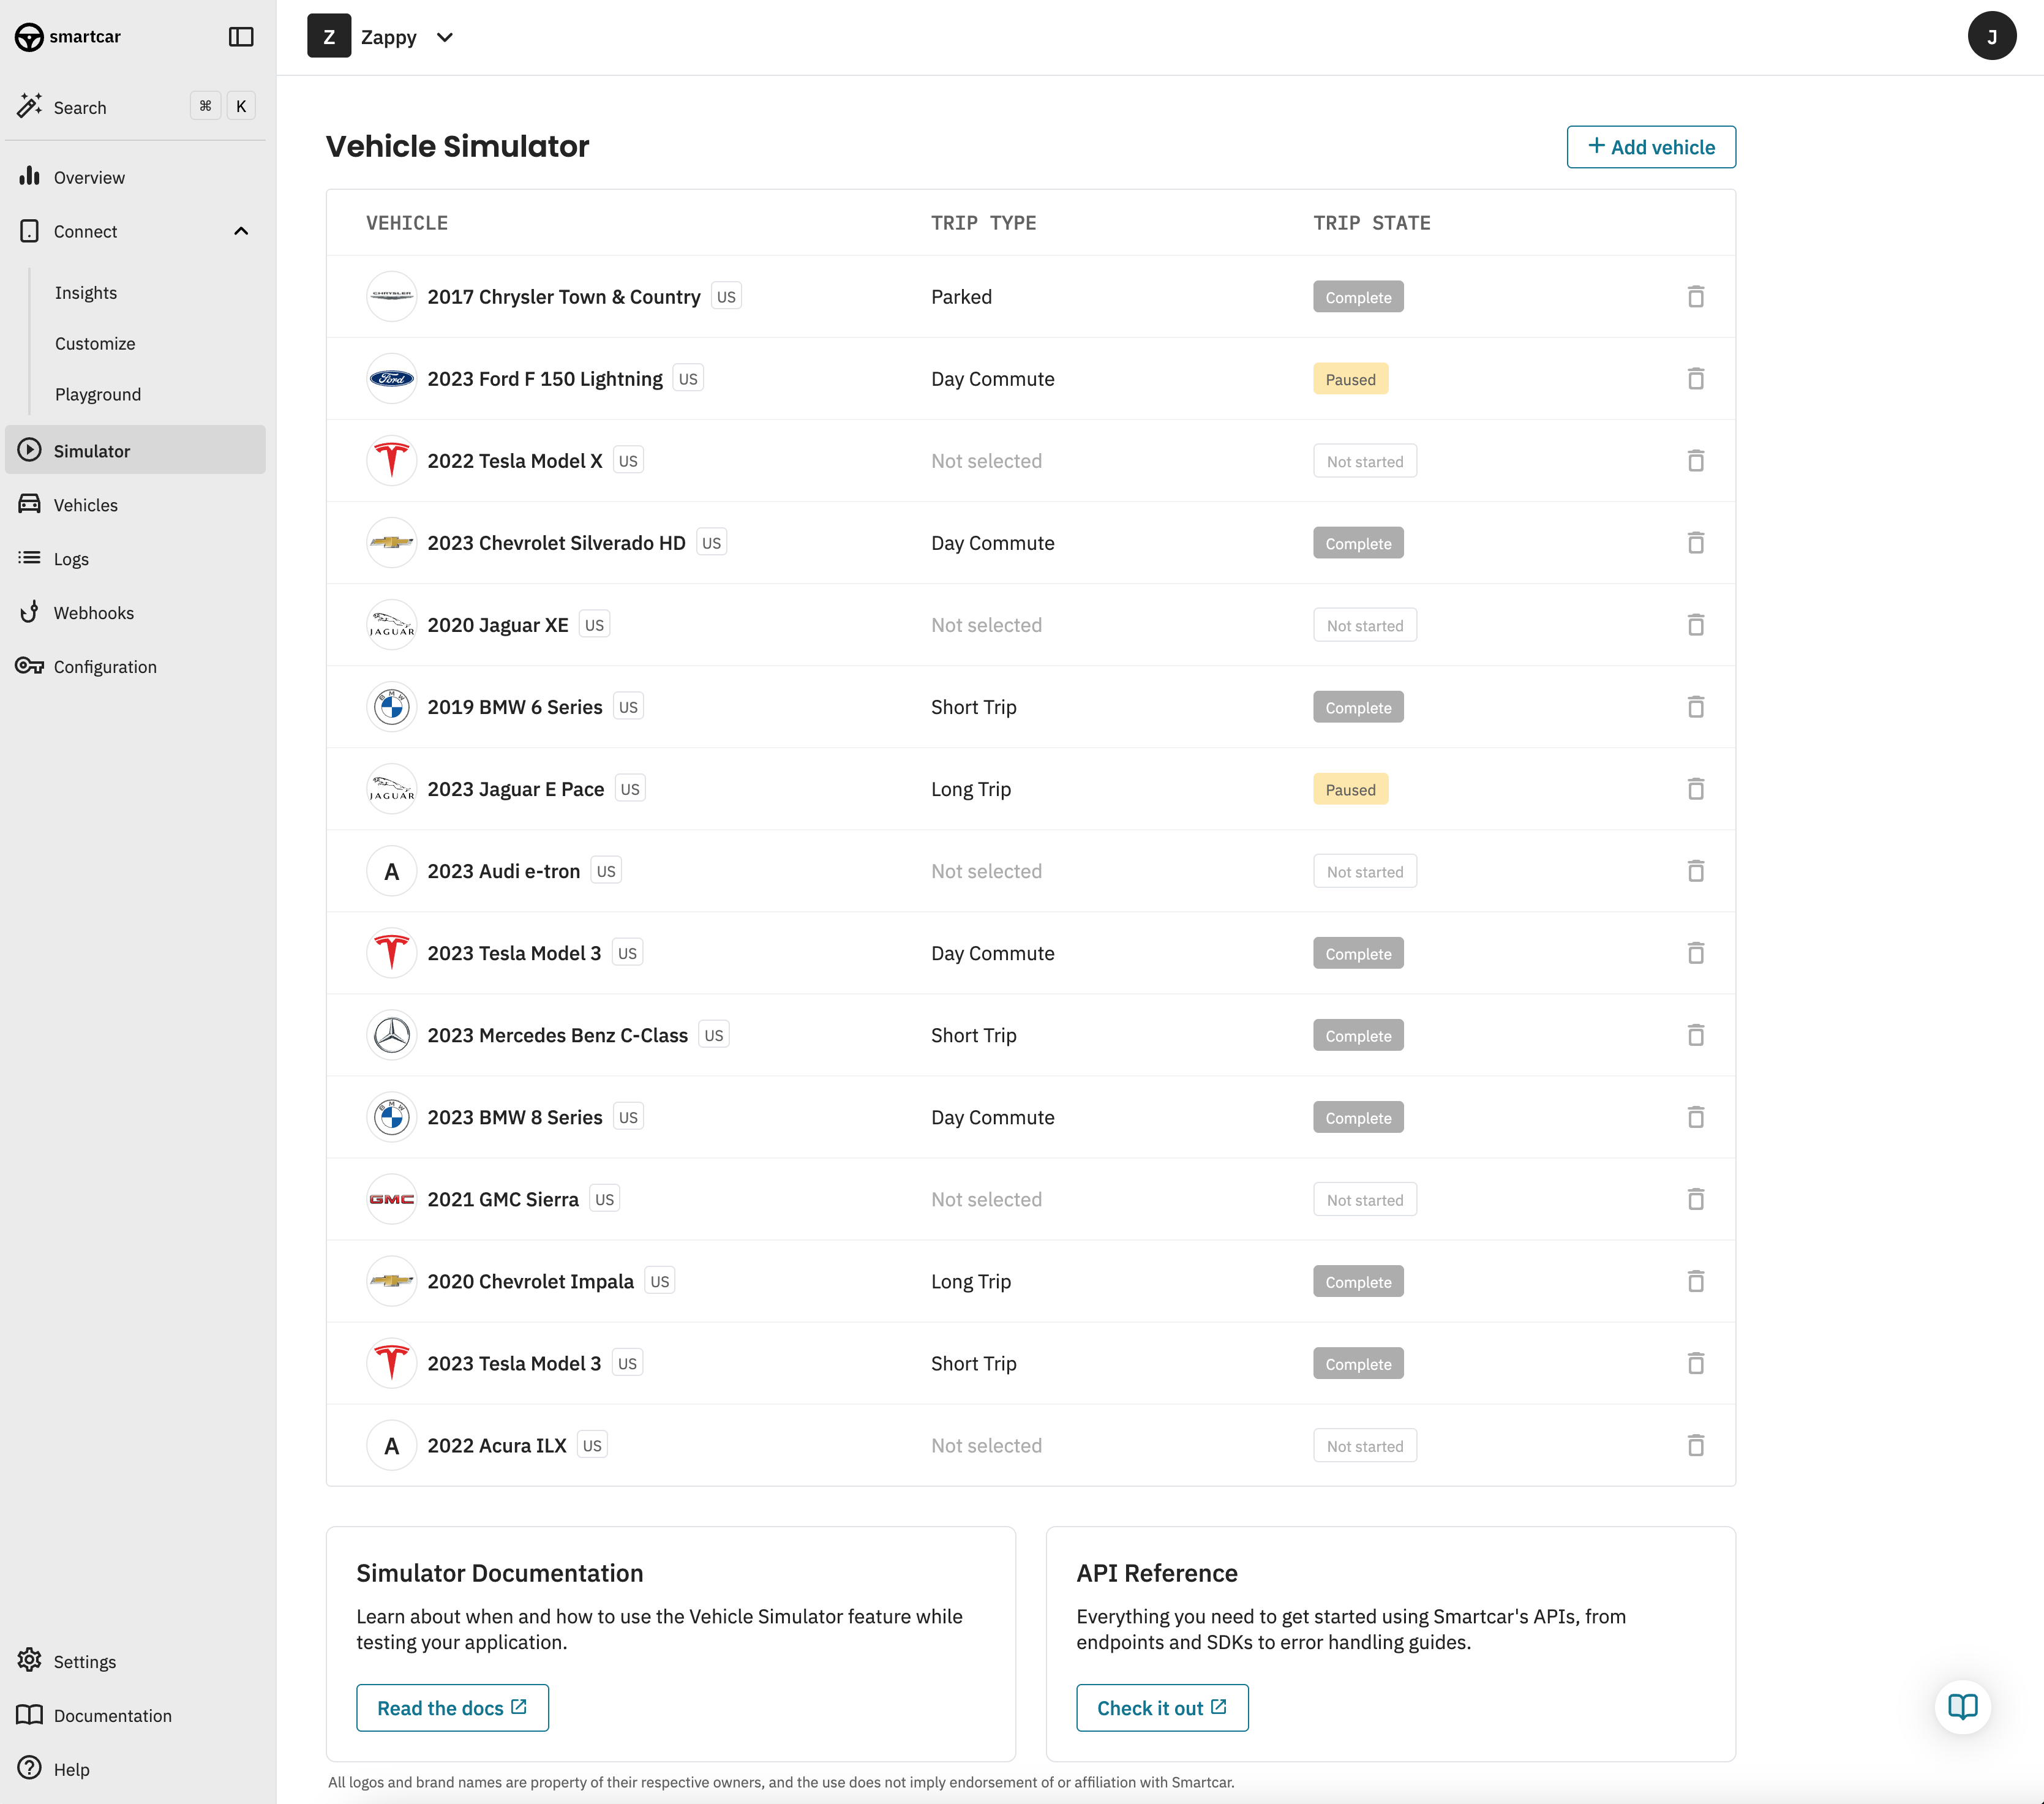
Task: Collapse the sidebar with the panel icon
Action: pyautogui.click(x=241, y=37)
